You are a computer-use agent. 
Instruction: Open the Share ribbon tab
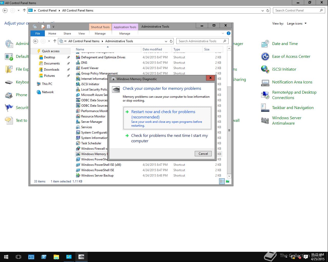coord(67,34)
